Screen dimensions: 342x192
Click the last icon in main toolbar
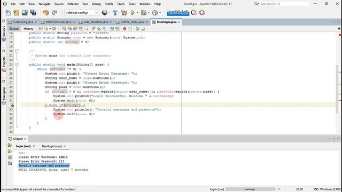pos(202,13)
